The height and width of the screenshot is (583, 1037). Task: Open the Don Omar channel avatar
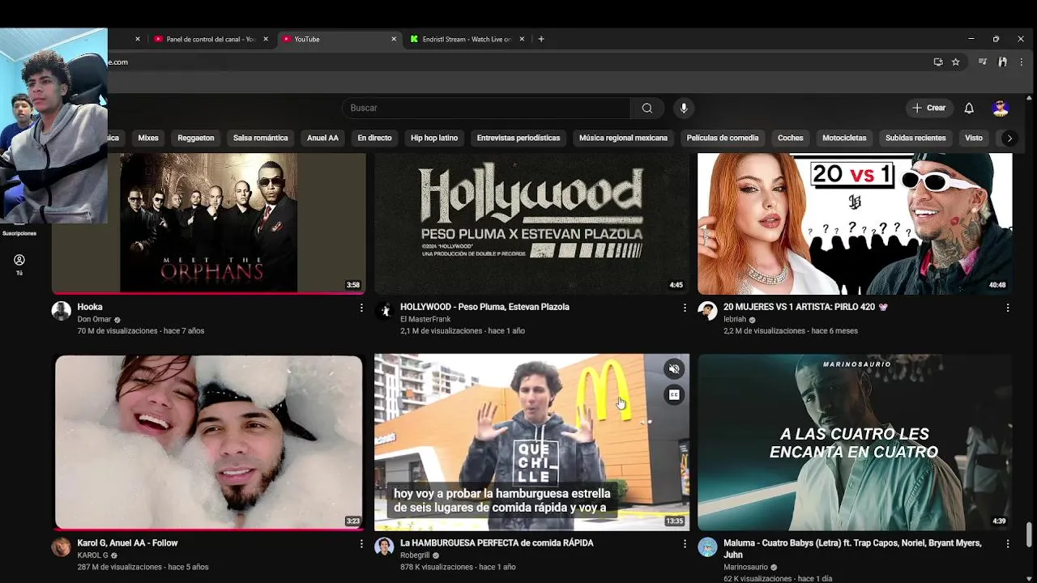pyautogui.click(x=62, y=311)
